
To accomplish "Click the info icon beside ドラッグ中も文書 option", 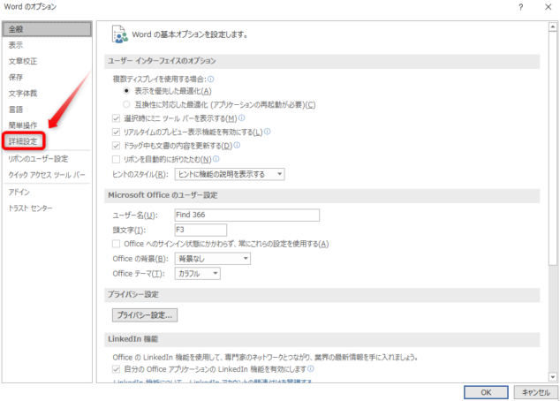I will coord(237,146).
